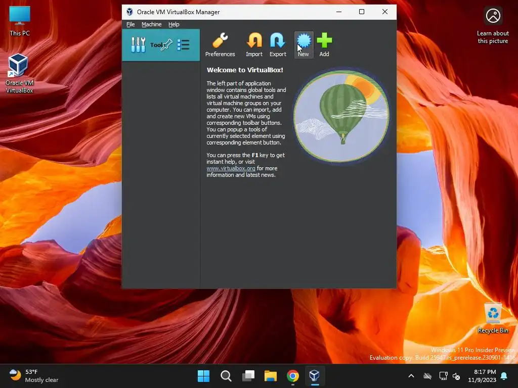Click Learn about this picture icon
The width and height of the screenshot is (518, 388).
click(493, 26)
